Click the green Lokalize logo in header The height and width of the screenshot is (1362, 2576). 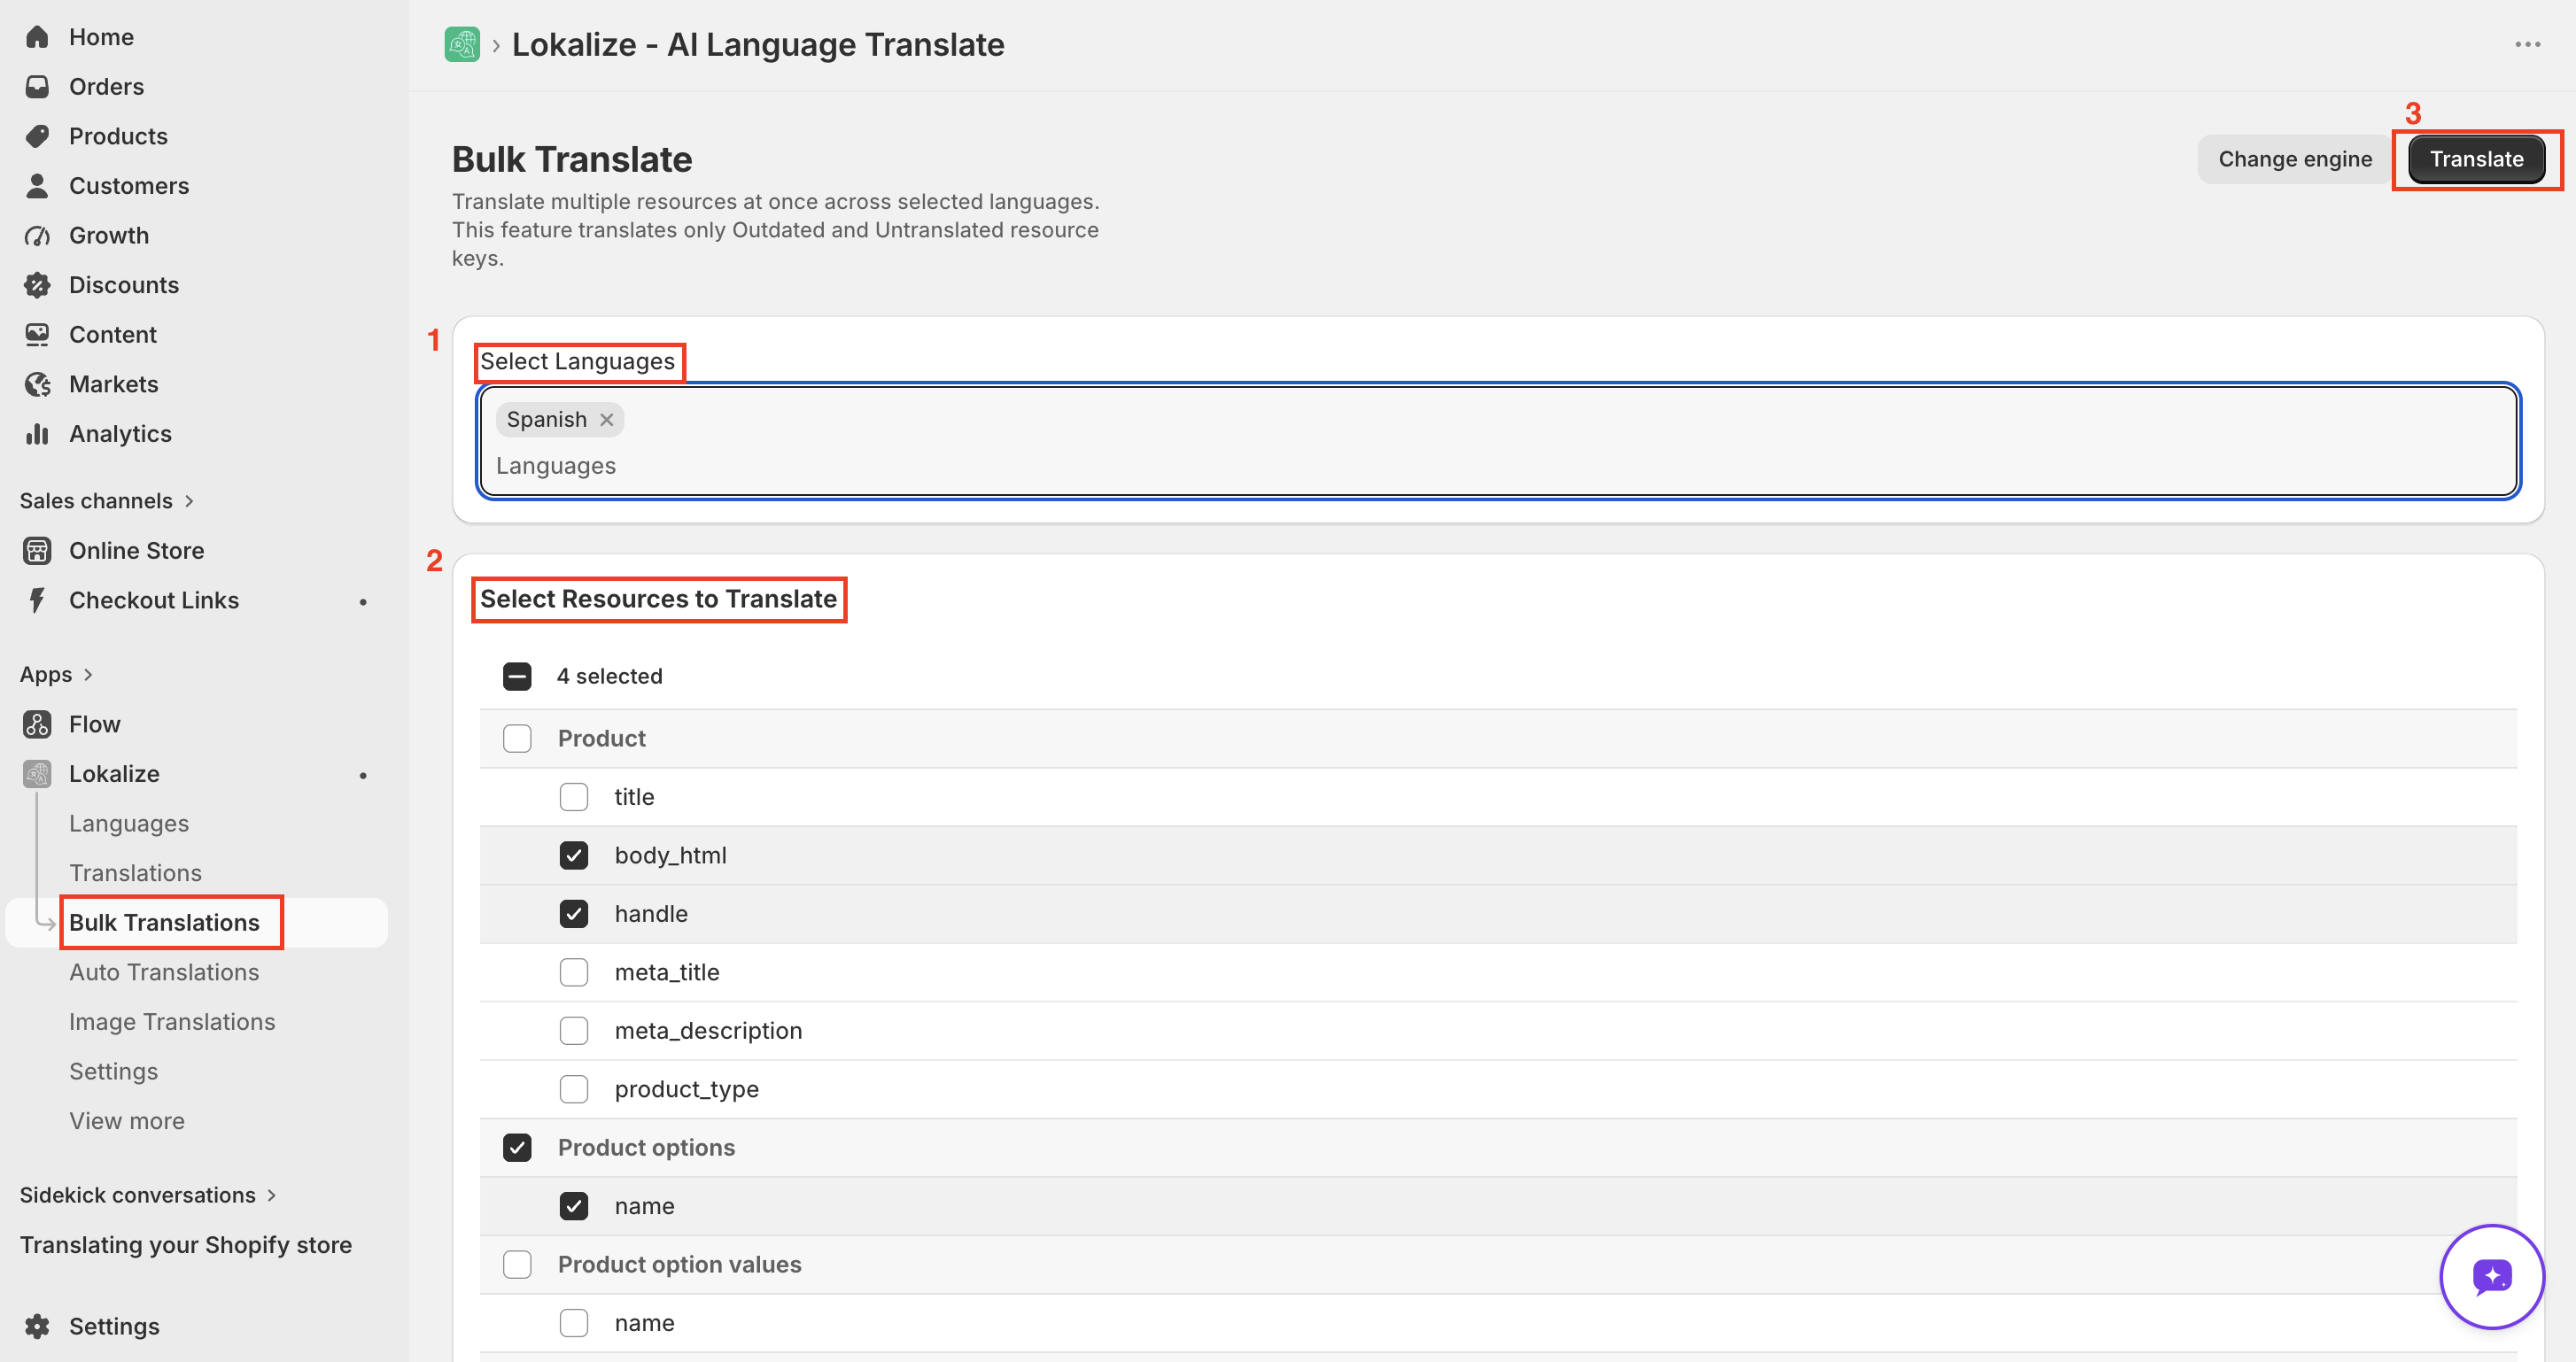[462, 44]
